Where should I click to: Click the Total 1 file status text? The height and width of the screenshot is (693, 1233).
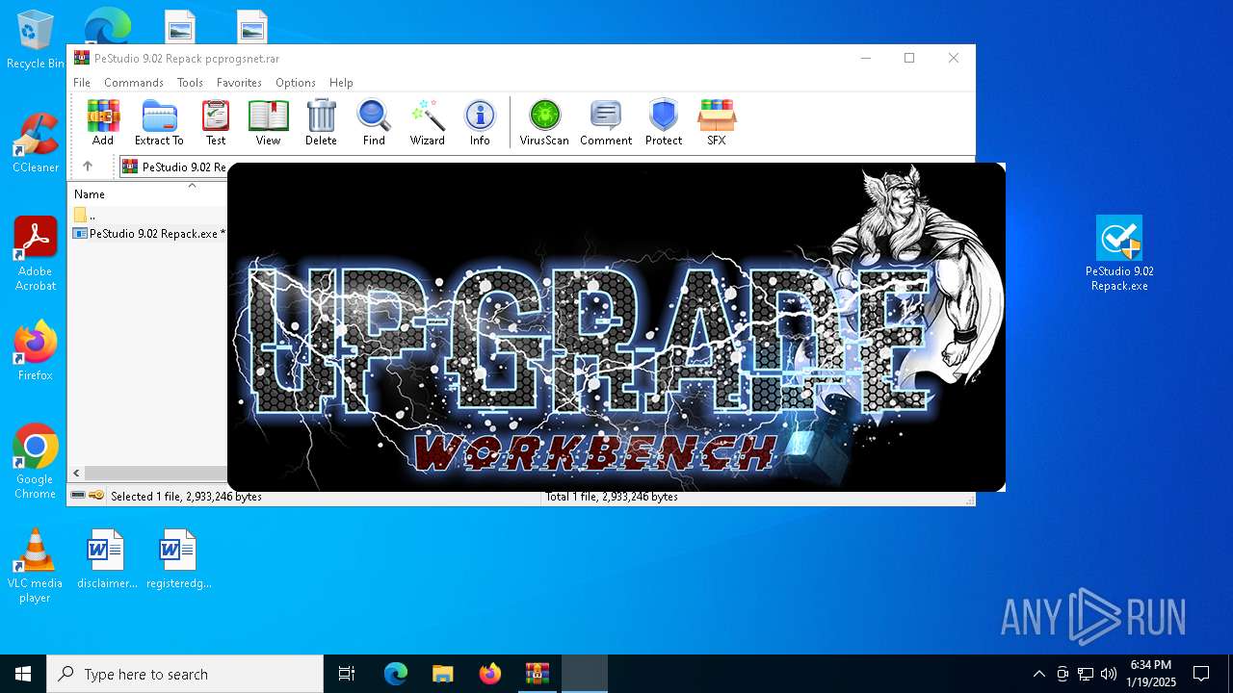[x=612, y=497]
